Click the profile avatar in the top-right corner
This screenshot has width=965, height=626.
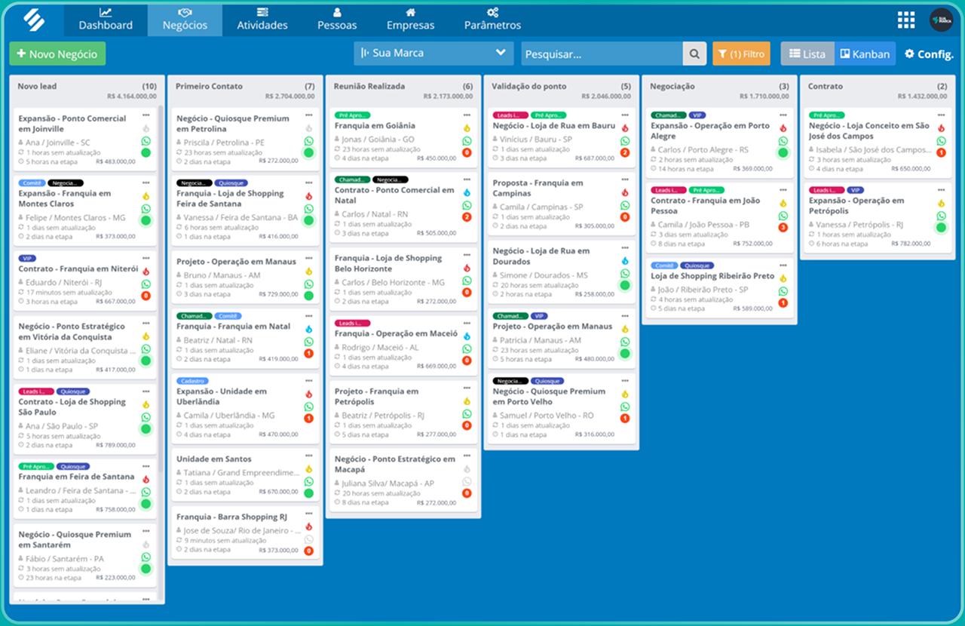pyautogui.click(x=941, y=20)
